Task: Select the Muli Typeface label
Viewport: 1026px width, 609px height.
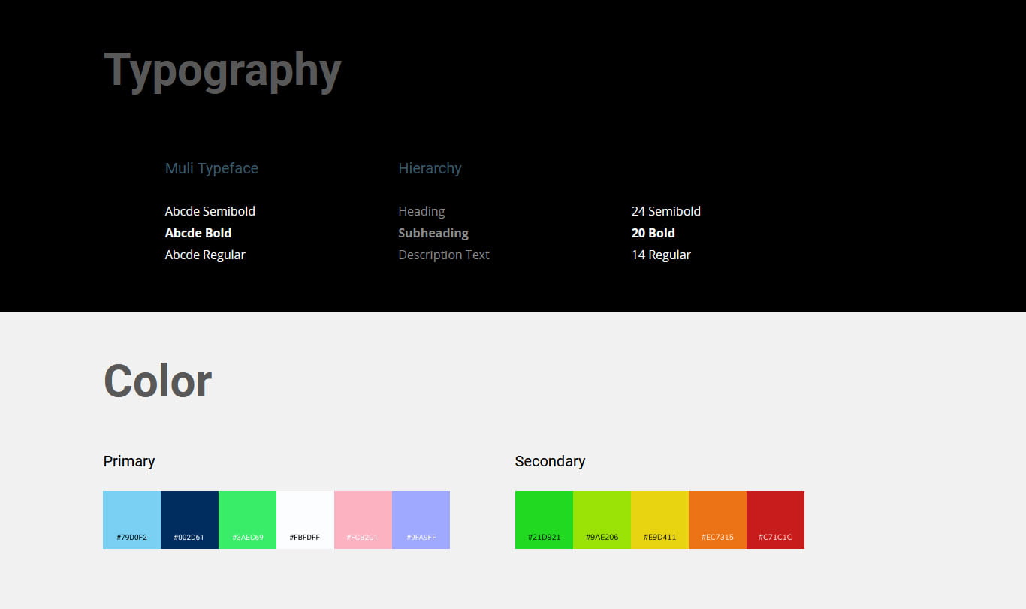Action: click(212, 168)
